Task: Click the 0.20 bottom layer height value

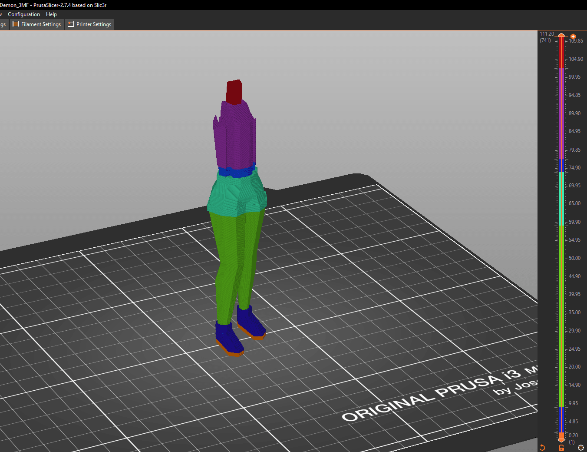Action: (x=573, y=435)
